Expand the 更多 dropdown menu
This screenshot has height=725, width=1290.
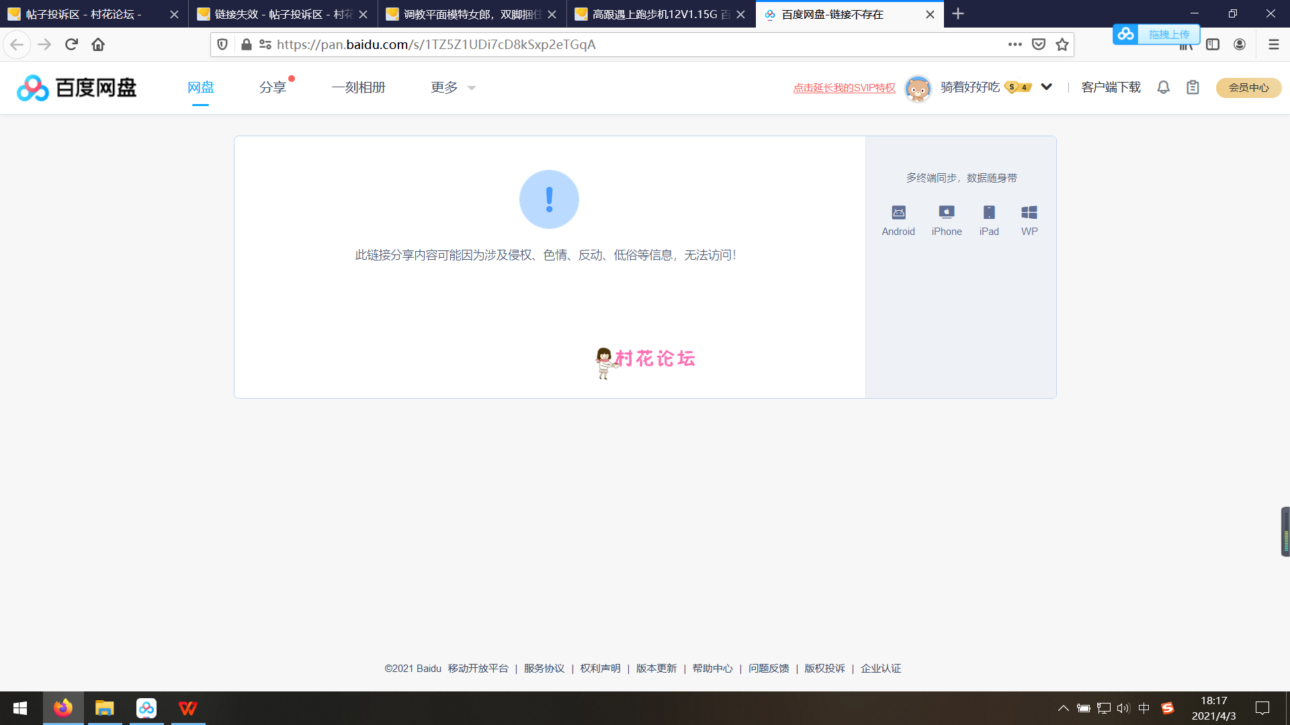(453, 88)
